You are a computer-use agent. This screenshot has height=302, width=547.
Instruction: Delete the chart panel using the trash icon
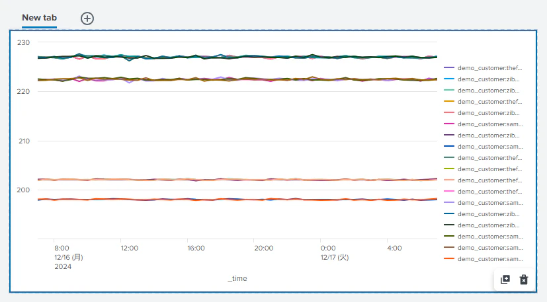click(x=524, y=280)
